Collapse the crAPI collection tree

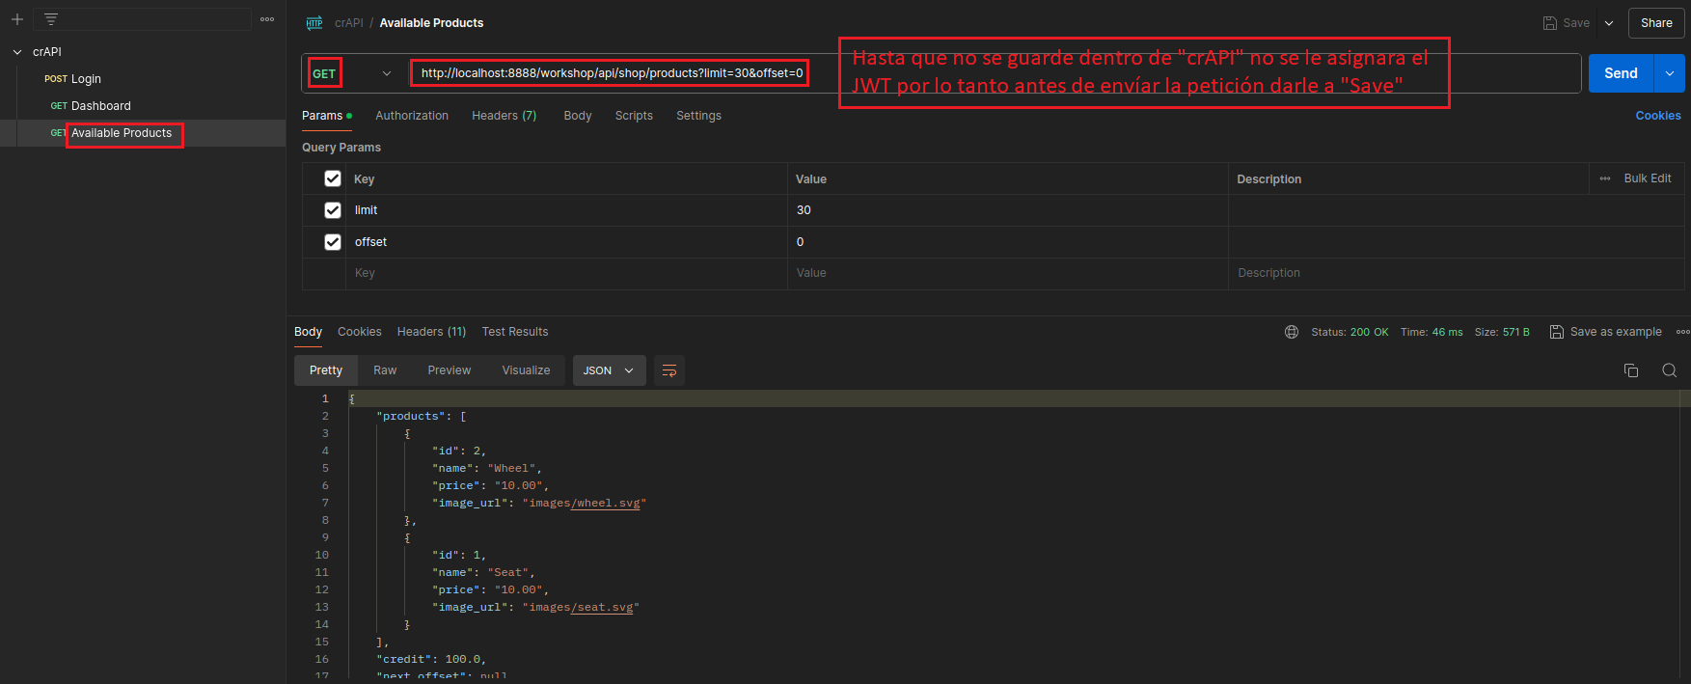(x=17, y=52)
